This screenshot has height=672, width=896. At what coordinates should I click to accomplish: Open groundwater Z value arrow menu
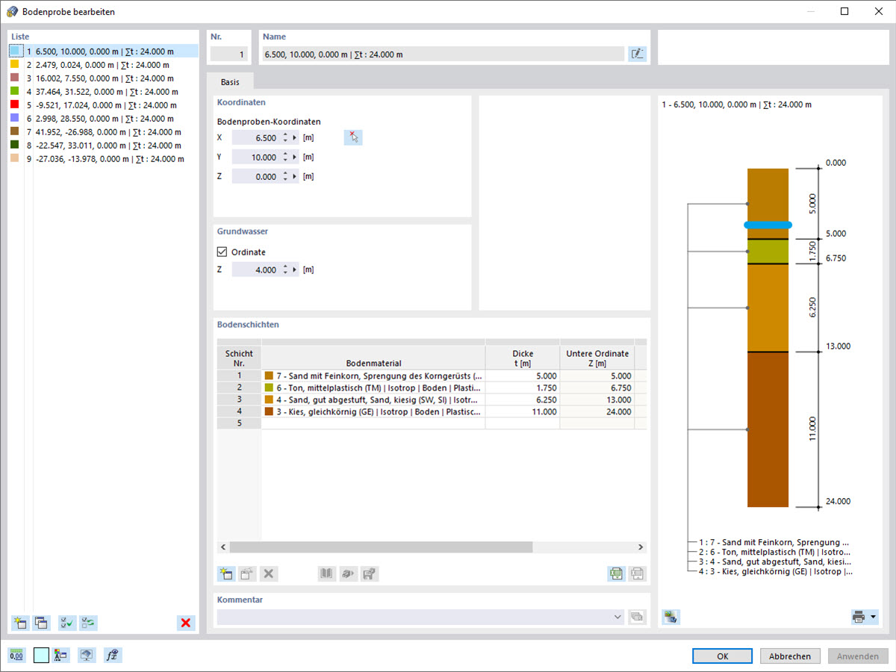pyautogui.click(x=295, y=270)
